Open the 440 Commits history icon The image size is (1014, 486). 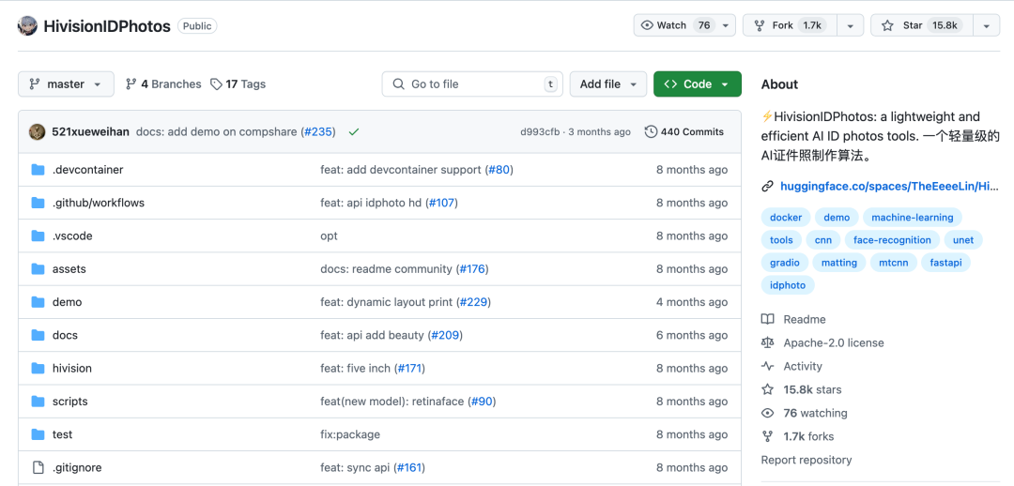[651, 132]
